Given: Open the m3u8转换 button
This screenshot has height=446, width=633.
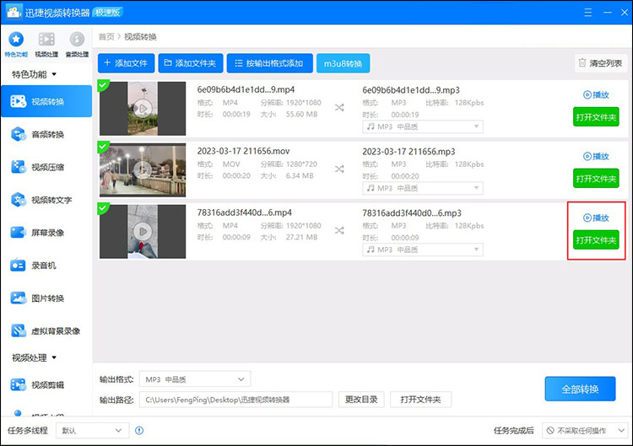Looking at the screenshot, I should click(344, 63).
